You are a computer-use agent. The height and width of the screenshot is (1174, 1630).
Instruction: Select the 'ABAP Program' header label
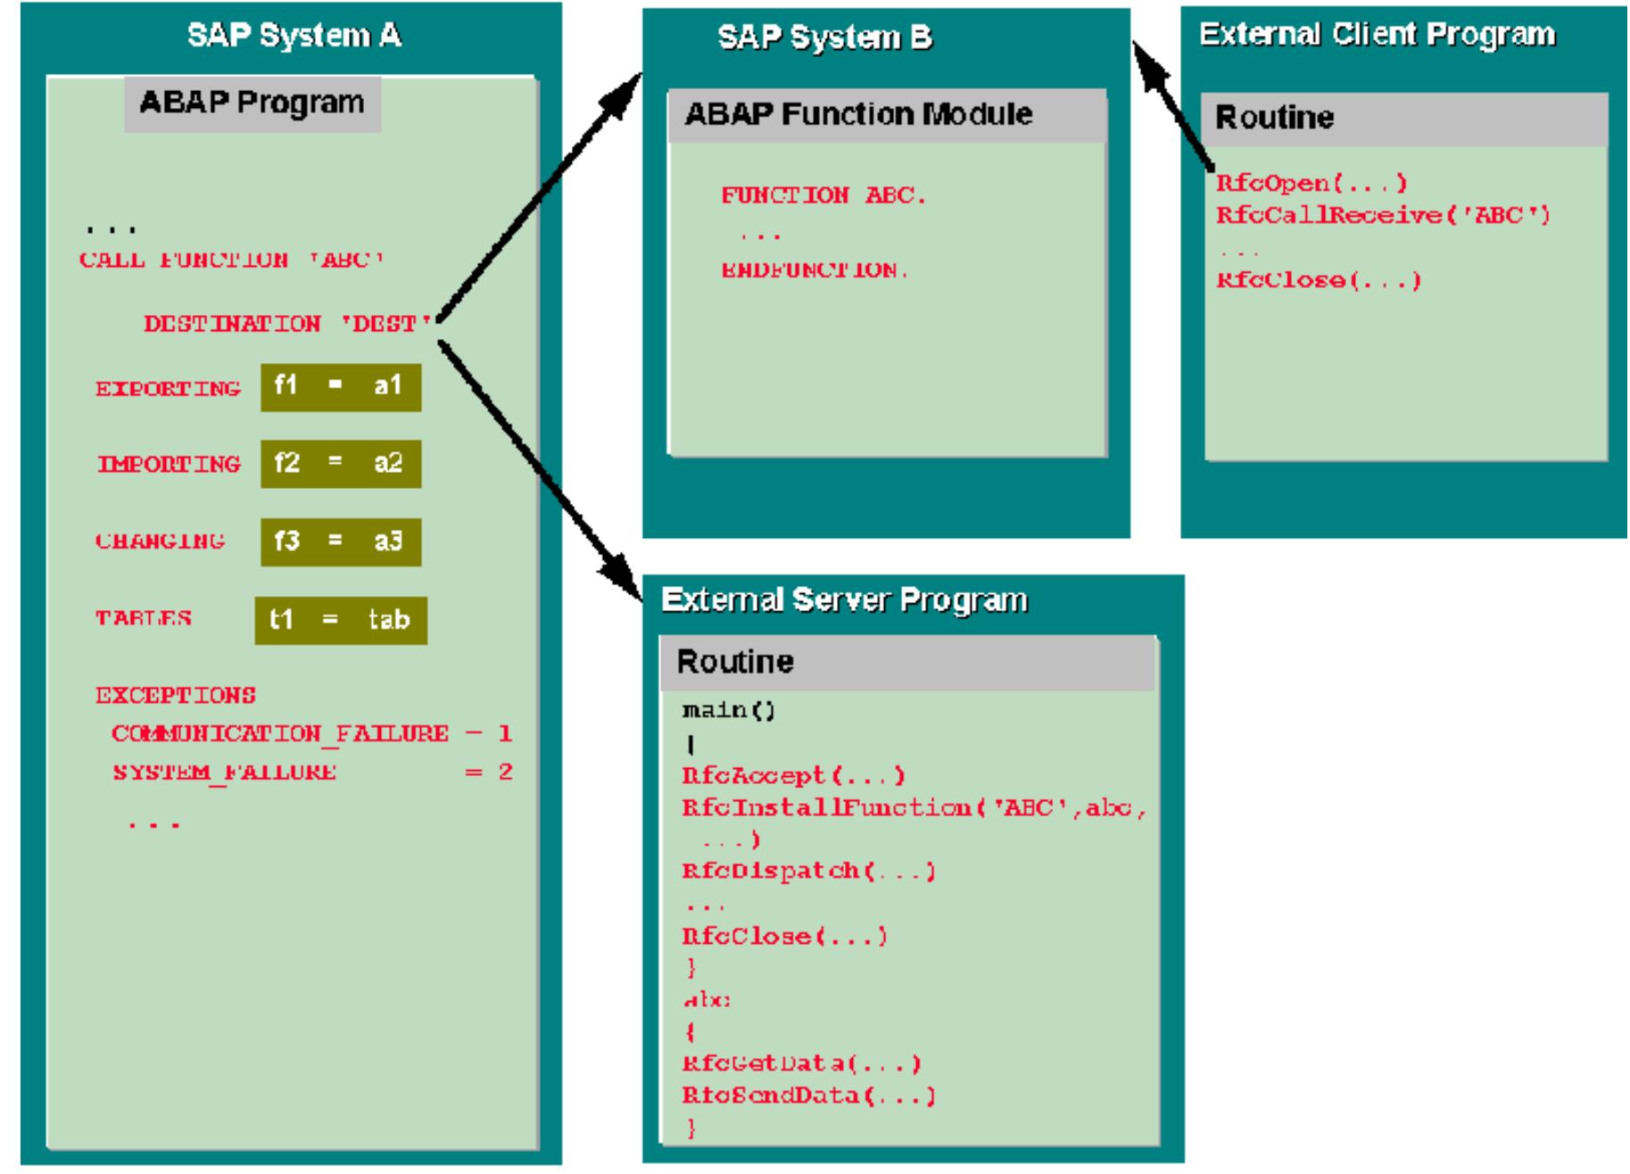click(252, 103)
